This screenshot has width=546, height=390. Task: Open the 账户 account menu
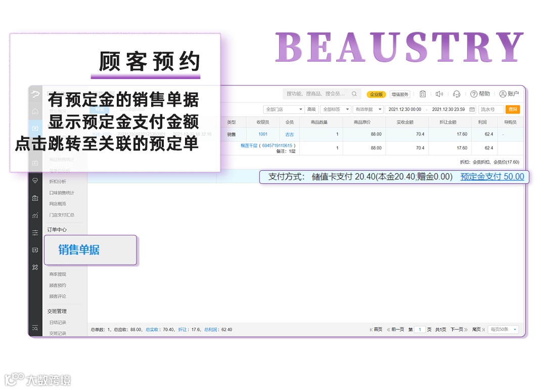509,94
